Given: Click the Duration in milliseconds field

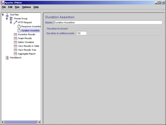Looking at the screenshot, I should point(81,33).
